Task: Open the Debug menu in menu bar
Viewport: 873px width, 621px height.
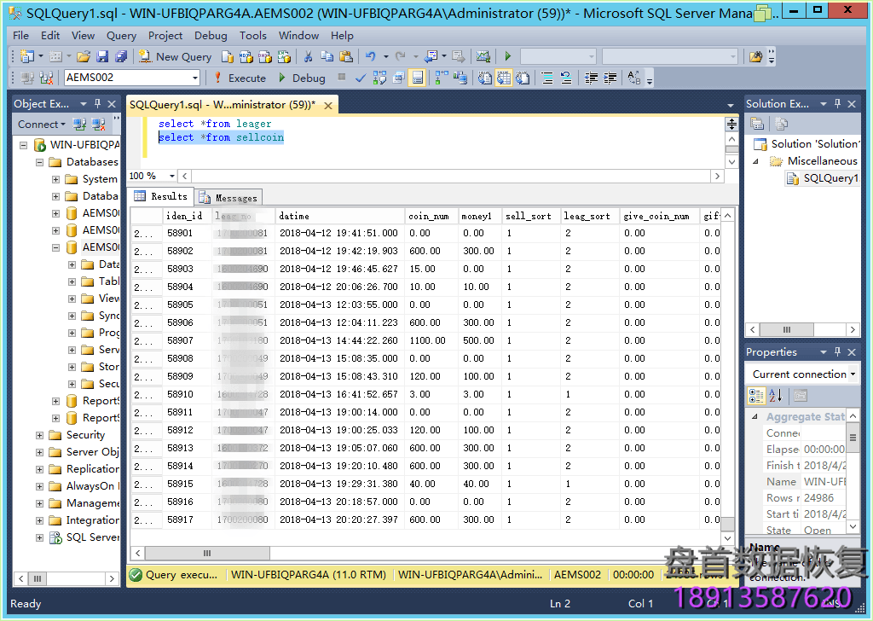Action: click(x=211, y=36)
